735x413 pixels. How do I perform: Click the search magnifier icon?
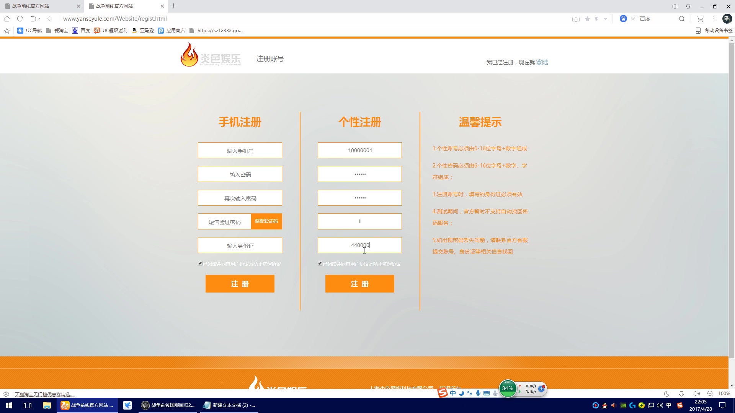pos(682,19)
